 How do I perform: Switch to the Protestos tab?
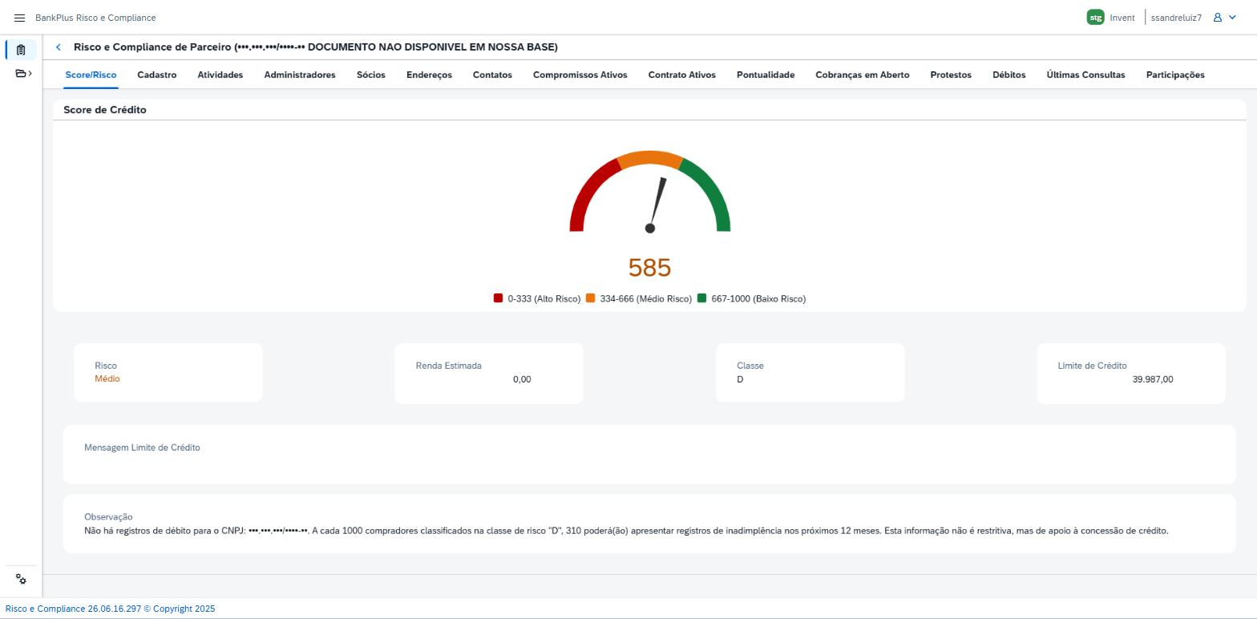click(951, 75)
